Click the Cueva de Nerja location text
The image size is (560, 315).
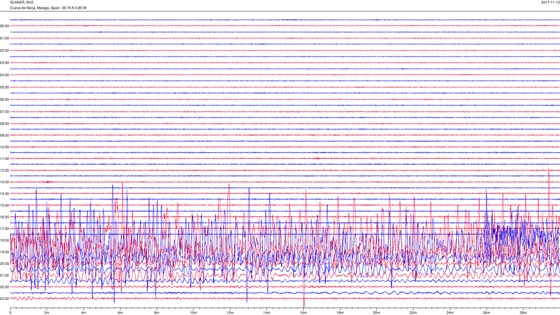[x=48, y=8]
